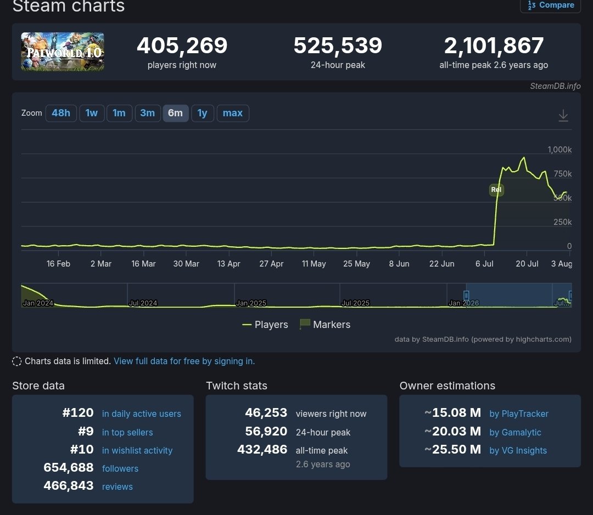Click the Store data heading

tap(38, 386)
